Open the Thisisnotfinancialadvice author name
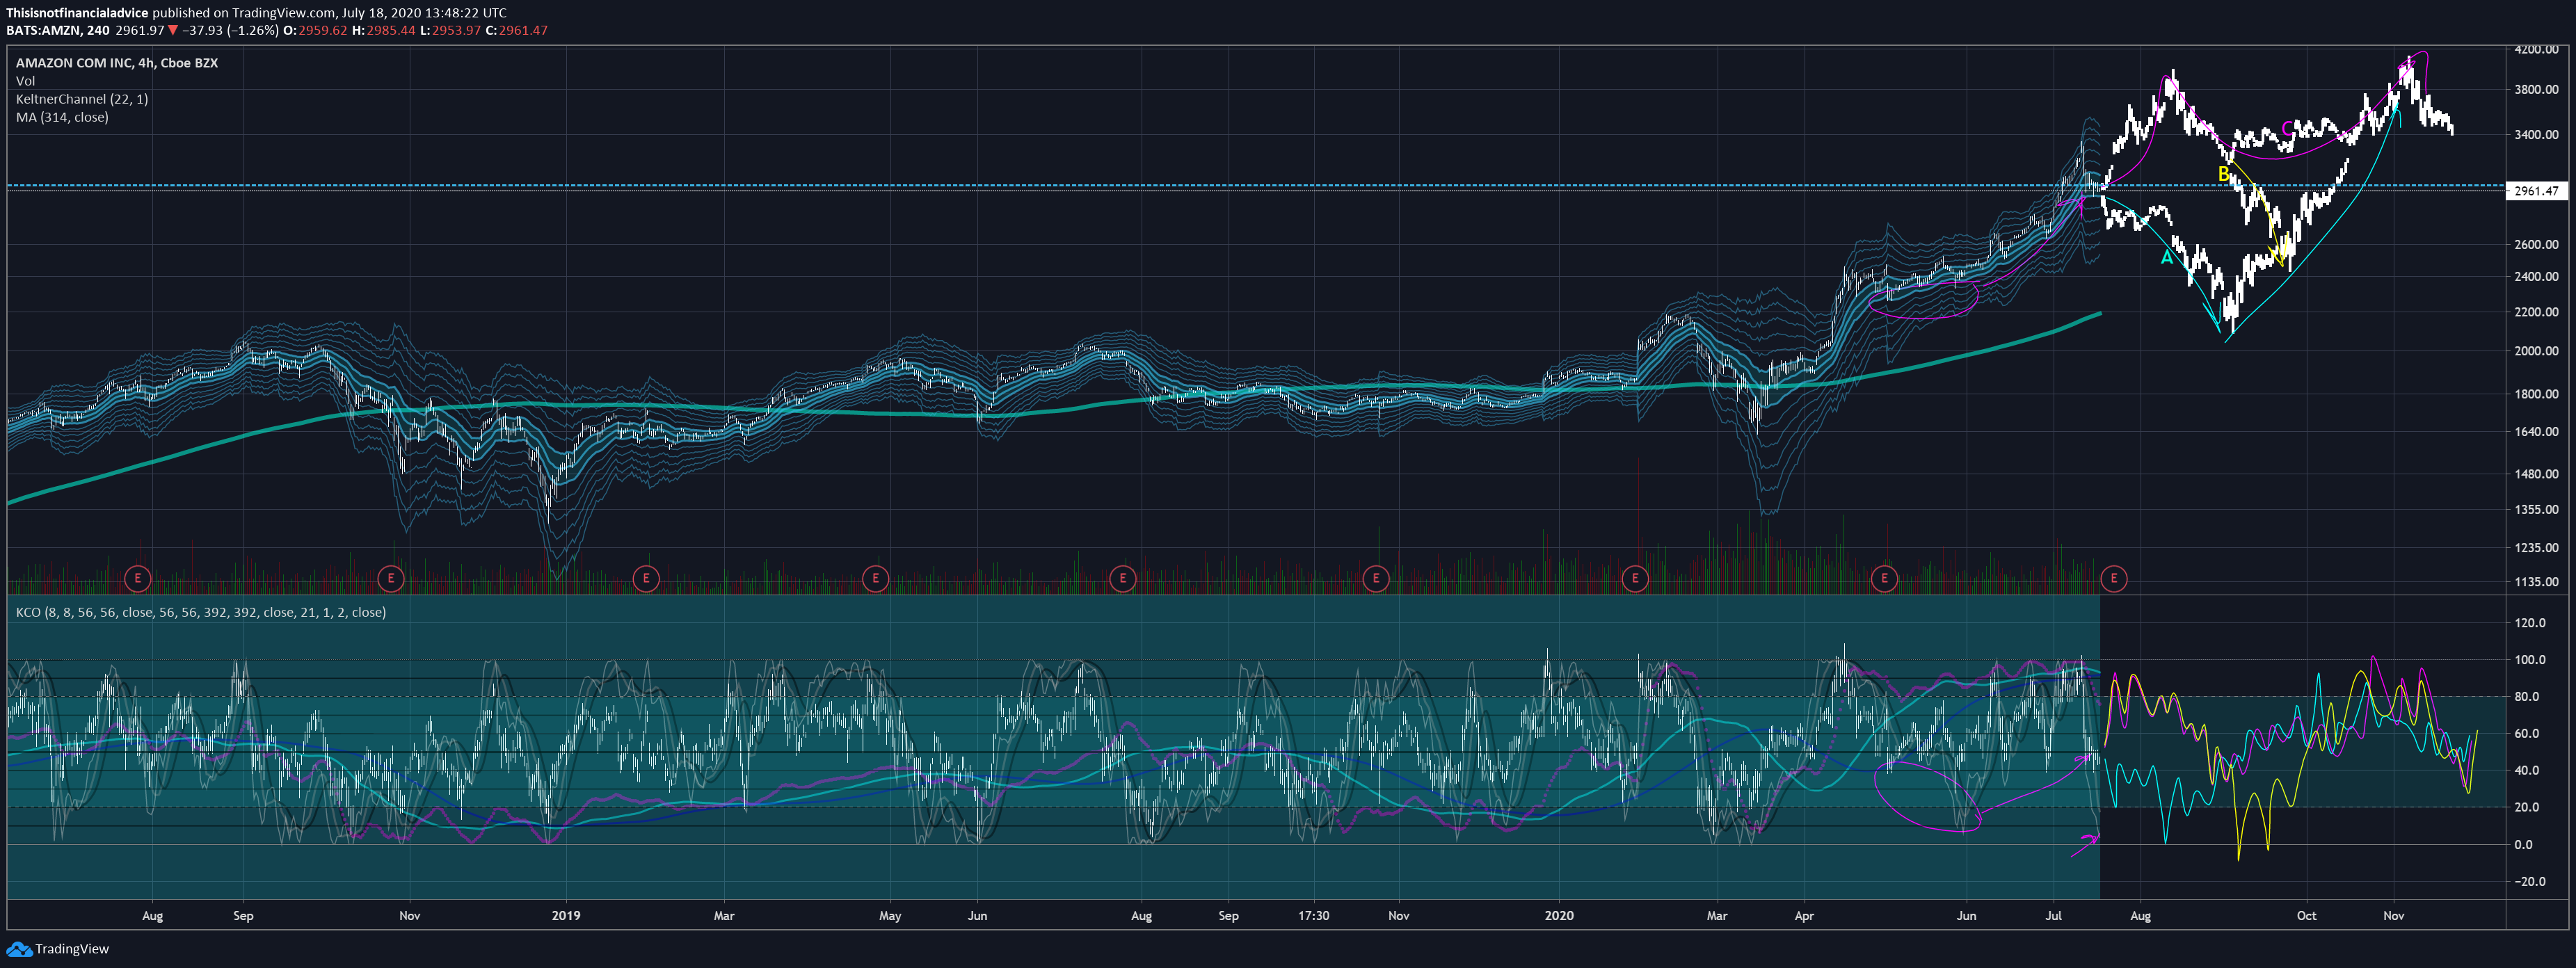 click(77, 13)
